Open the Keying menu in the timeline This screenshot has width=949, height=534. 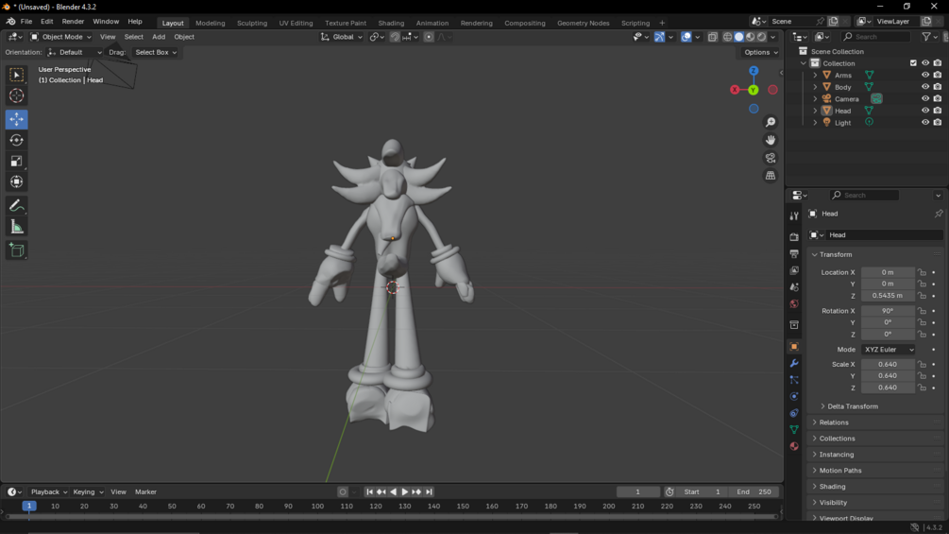(88, 492)
